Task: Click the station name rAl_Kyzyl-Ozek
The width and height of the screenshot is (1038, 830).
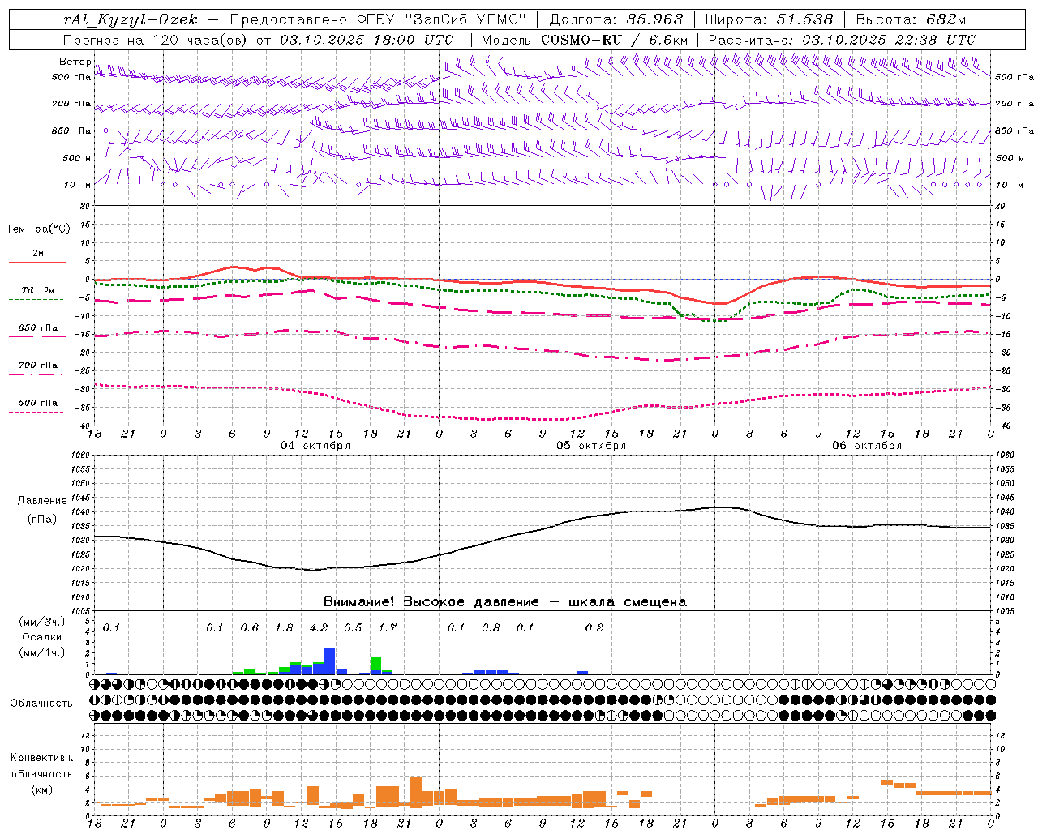Action: click(131, 19)
